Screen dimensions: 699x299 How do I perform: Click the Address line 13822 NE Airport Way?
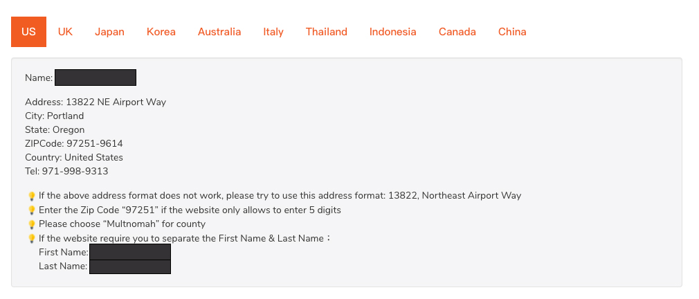coord(96,102)
